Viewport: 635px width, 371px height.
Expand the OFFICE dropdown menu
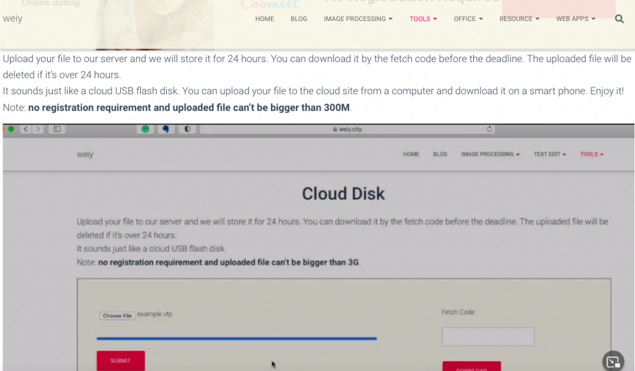click(x=468, y=19)
